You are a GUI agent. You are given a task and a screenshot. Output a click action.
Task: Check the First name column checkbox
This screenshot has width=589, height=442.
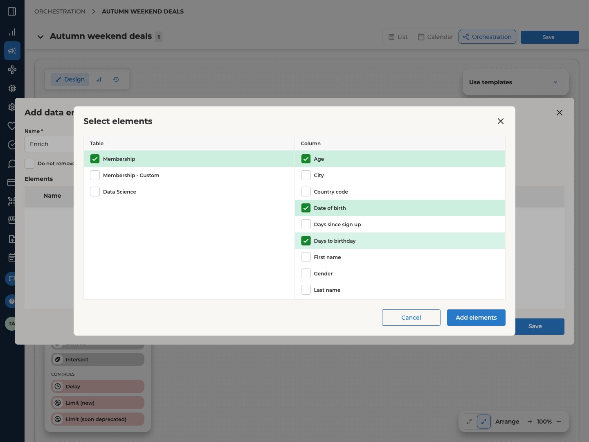pyautogui.click(x=306, y=257)
